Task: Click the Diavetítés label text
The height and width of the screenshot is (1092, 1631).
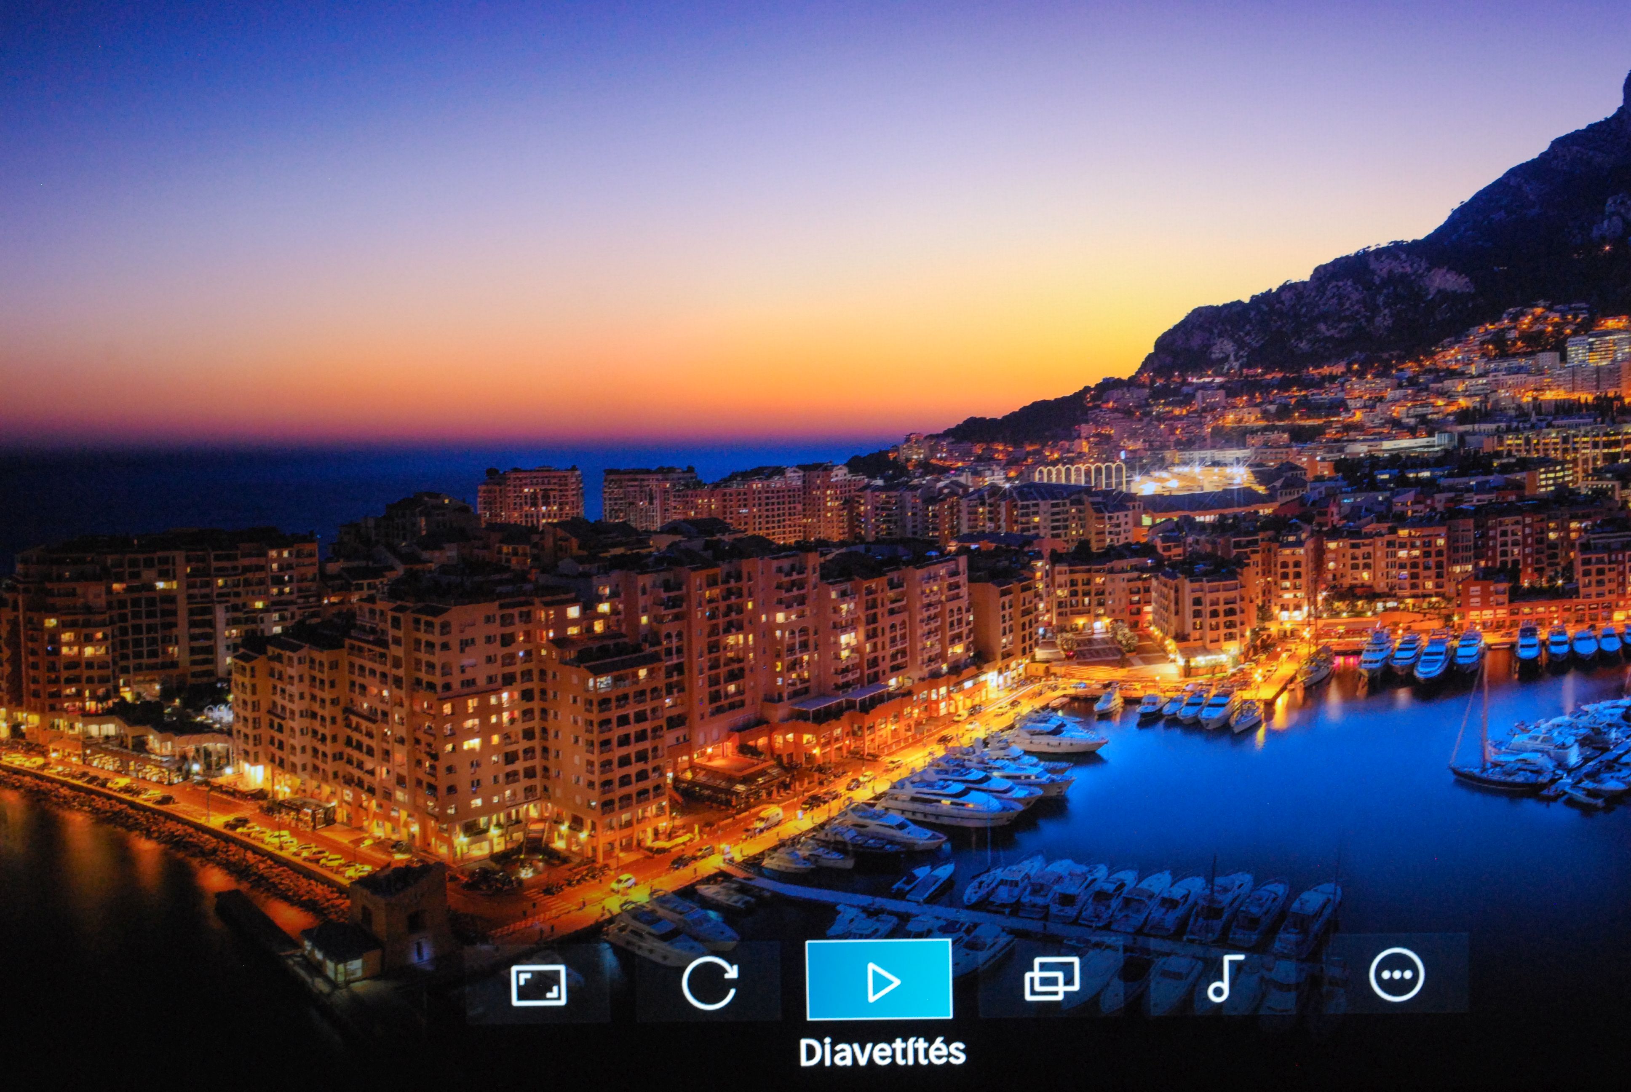Action: pos(882,1052)
